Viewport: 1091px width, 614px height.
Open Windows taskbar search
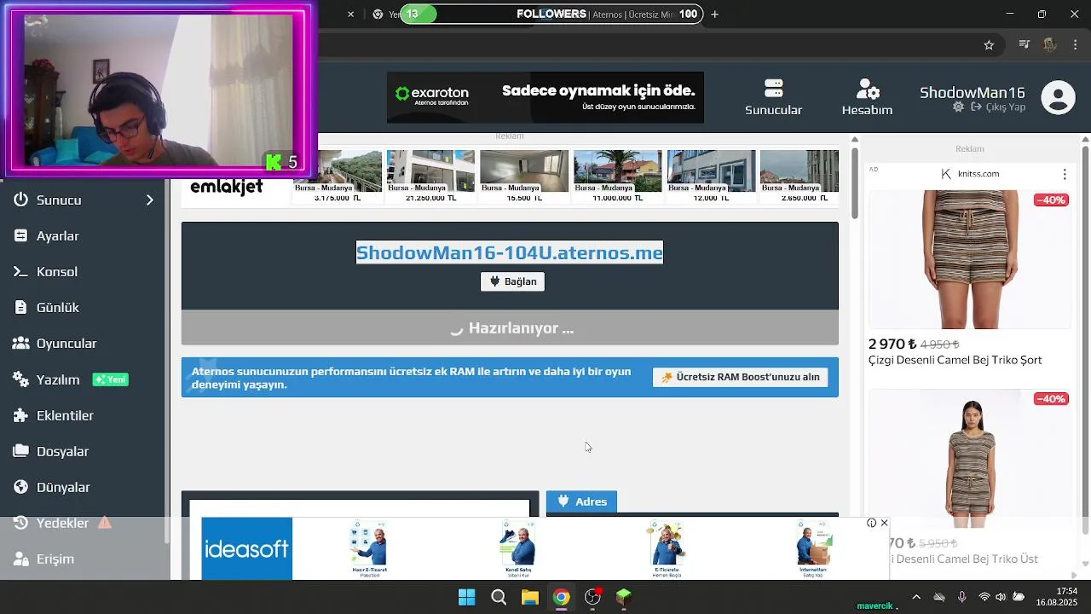tap(499, 597)
